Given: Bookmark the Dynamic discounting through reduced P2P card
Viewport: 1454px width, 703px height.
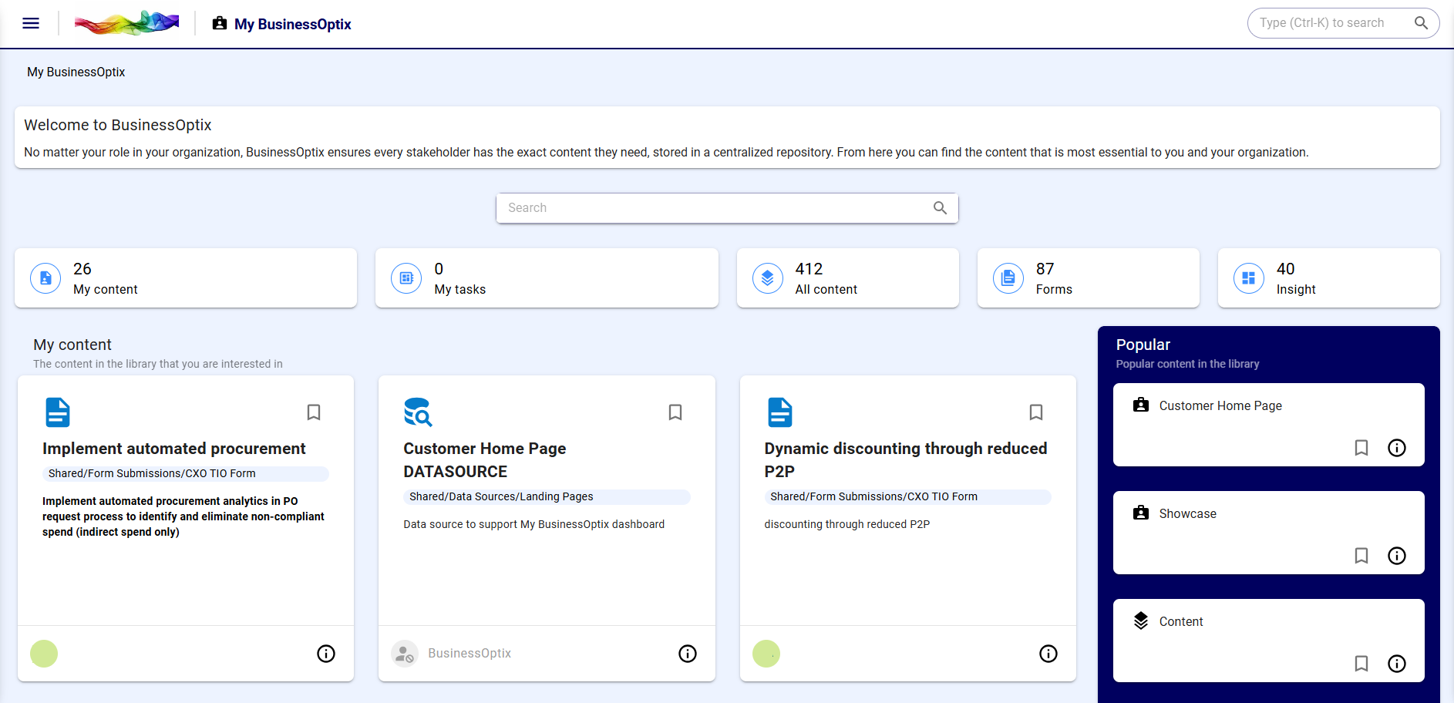Looking at the screenshot, I should [1036, 412].
